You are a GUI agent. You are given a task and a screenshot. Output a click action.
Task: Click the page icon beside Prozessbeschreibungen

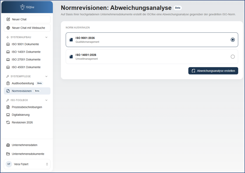(x=8, y=107)
